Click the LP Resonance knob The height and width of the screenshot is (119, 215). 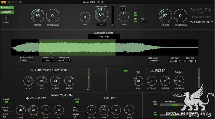53,16
